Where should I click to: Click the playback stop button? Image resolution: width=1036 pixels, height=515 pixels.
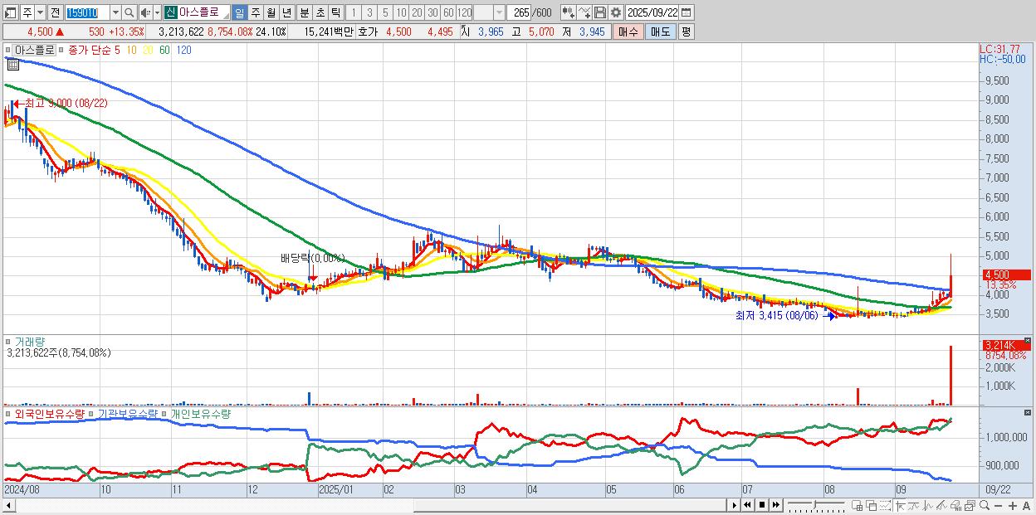pos(761,505)
